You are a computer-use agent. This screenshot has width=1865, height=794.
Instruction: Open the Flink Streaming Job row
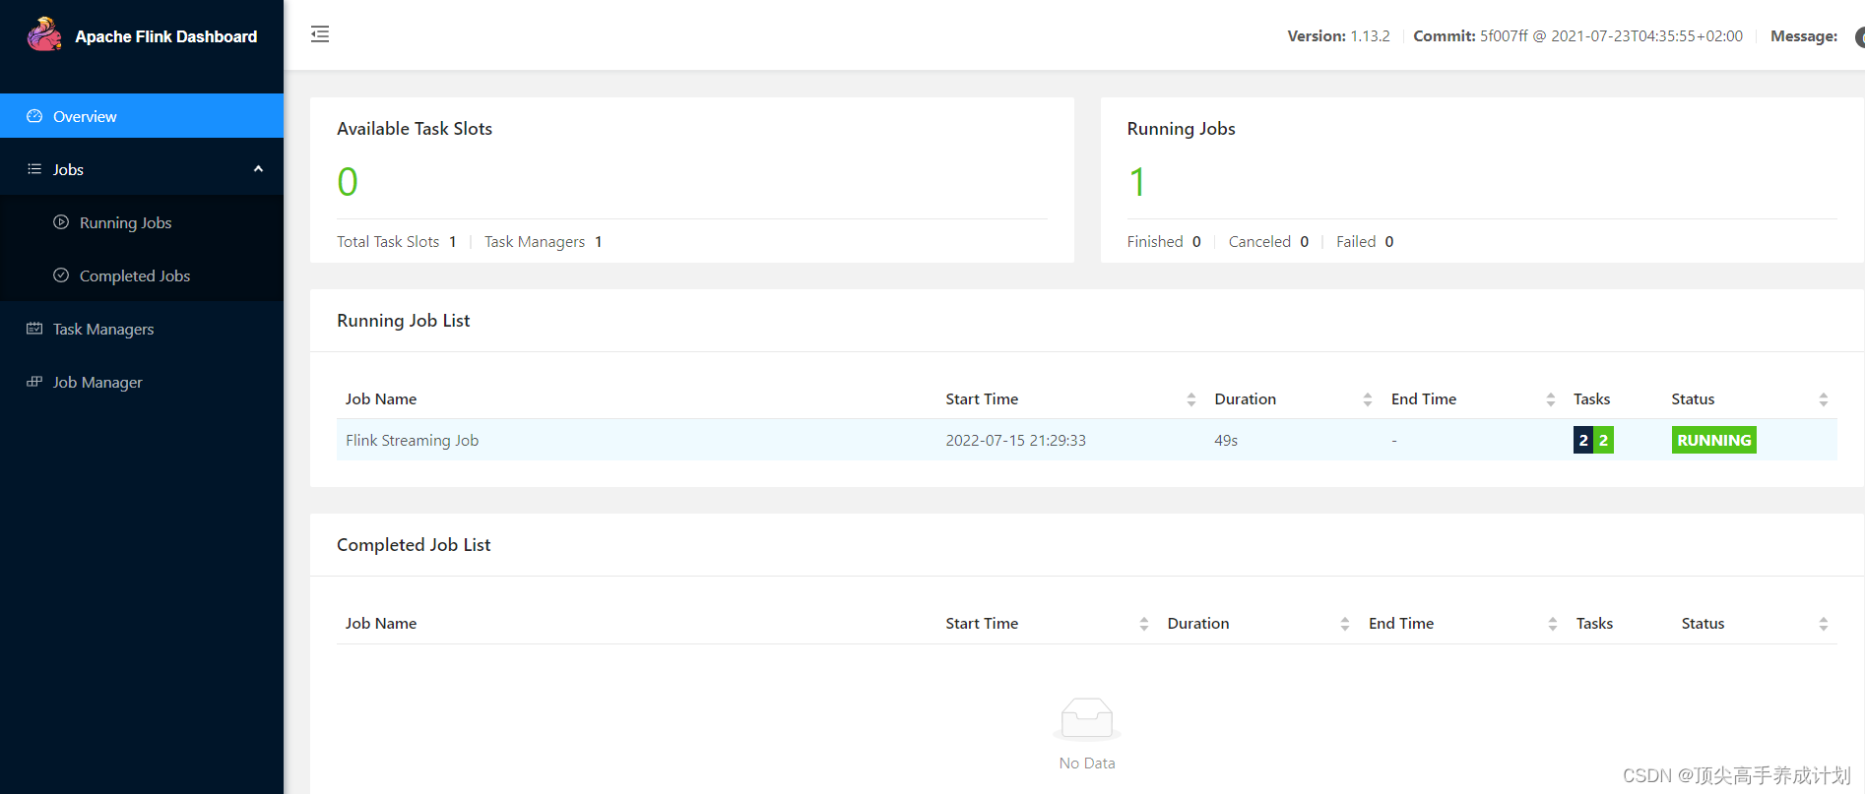(x=412, y=441)
